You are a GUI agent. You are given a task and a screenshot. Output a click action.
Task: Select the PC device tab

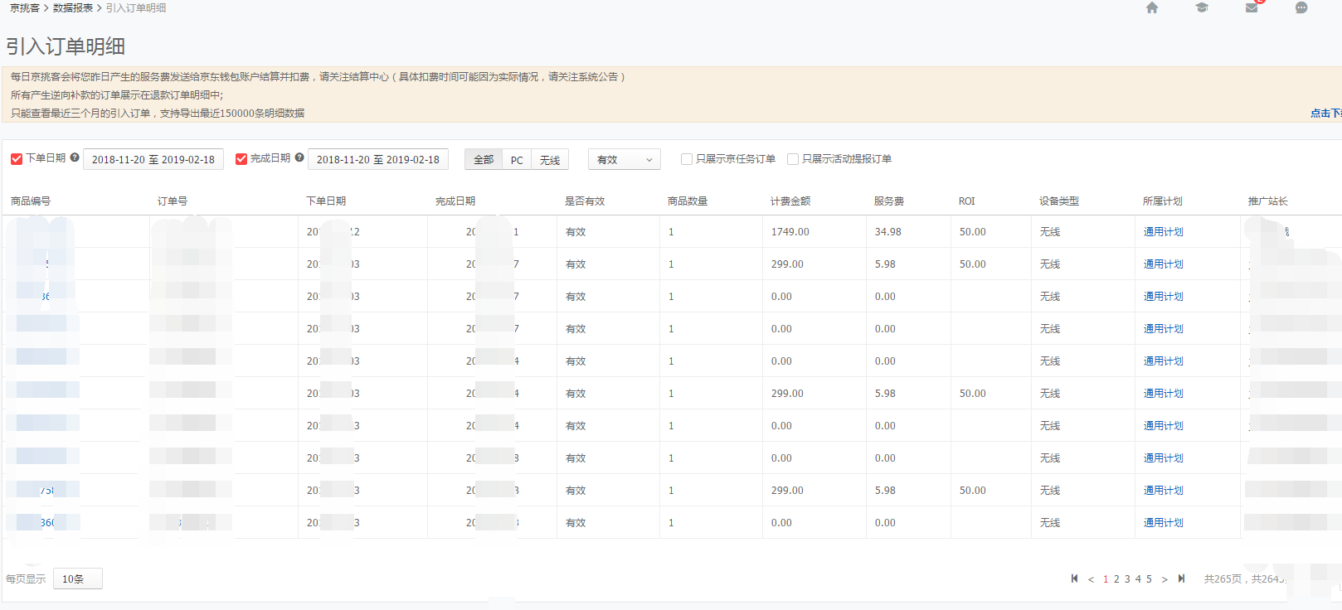pyautogui.click(x=517, y=160)
